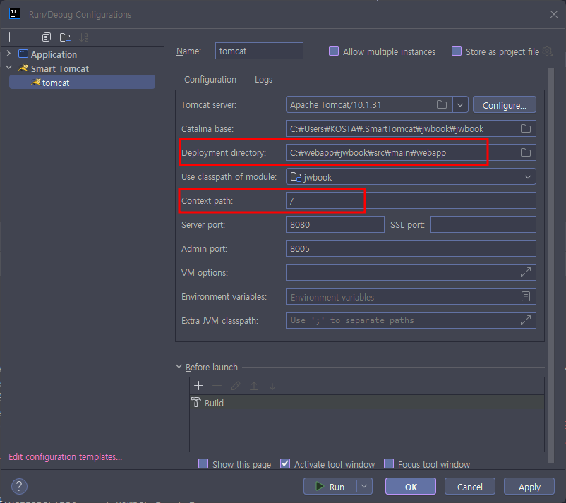
Task: Close the Run/Debug Configurations dialog
Action: click(x=554, y=14)
